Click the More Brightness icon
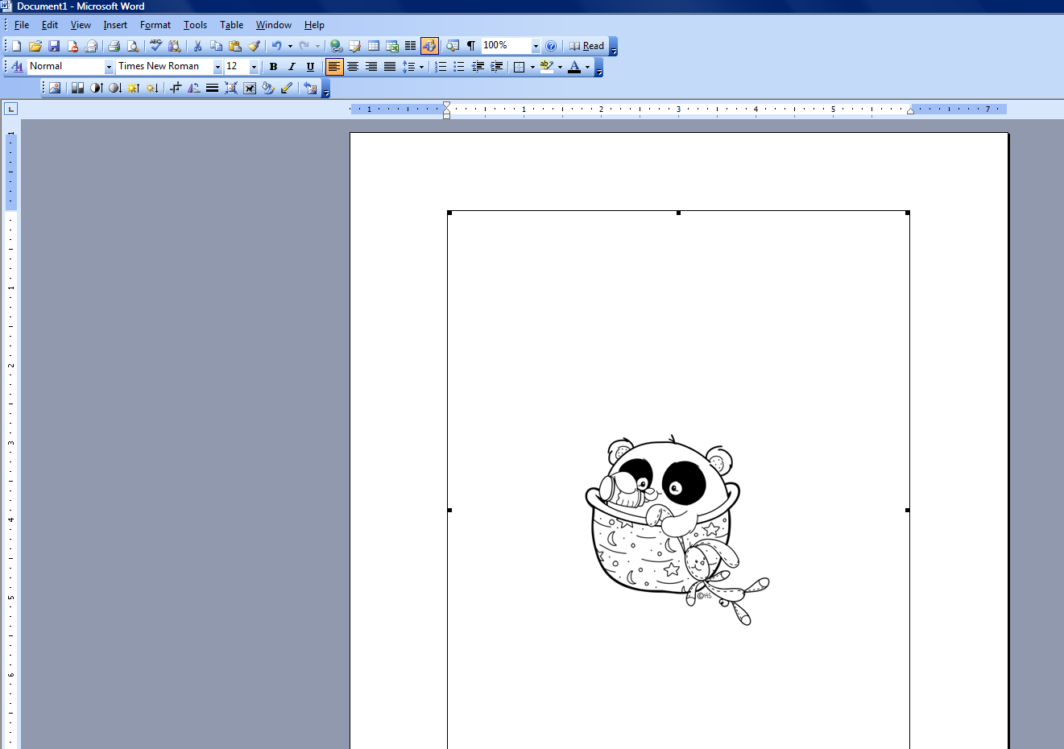 coord(132,88)
